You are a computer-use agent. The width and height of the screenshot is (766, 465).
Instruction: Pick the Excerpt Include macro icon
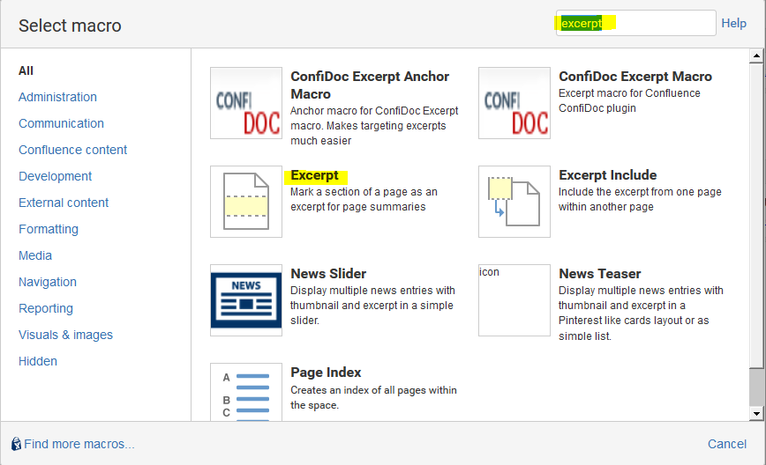pos(514,202)
